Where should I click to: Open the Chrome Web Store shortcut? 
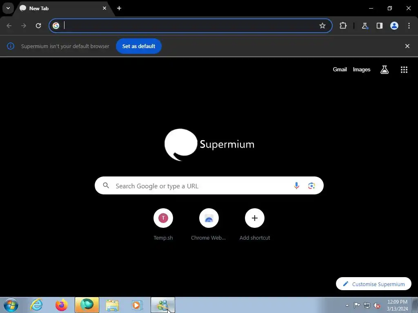[x=209, y=225]
